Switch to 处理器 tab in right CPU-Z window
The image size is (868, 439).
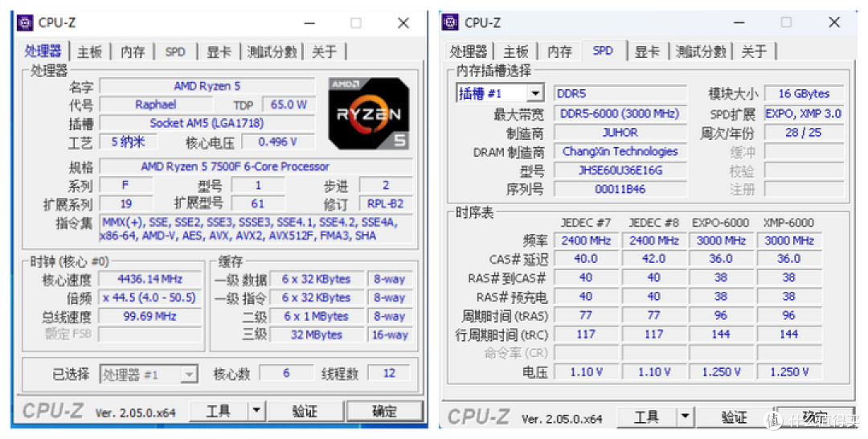pyautogui.click(x=468, y=51)
